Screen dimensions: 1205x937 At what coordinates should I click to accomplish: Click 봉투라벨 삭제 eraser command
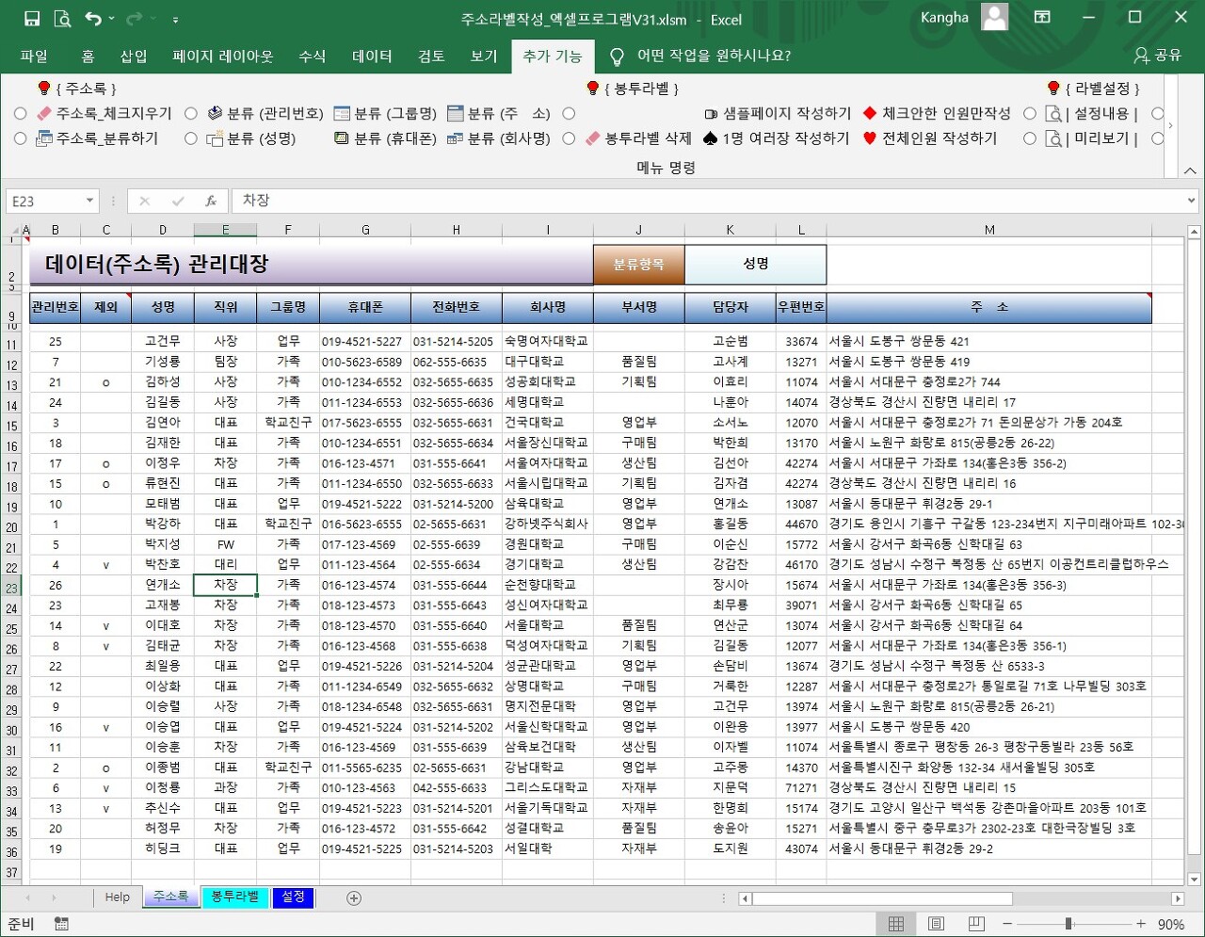[638, 137]
